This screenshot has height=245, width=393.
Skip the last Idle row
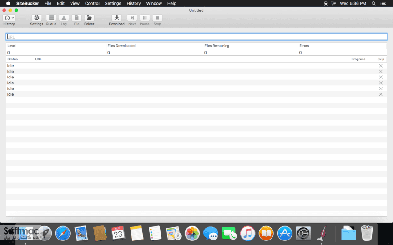381,94
